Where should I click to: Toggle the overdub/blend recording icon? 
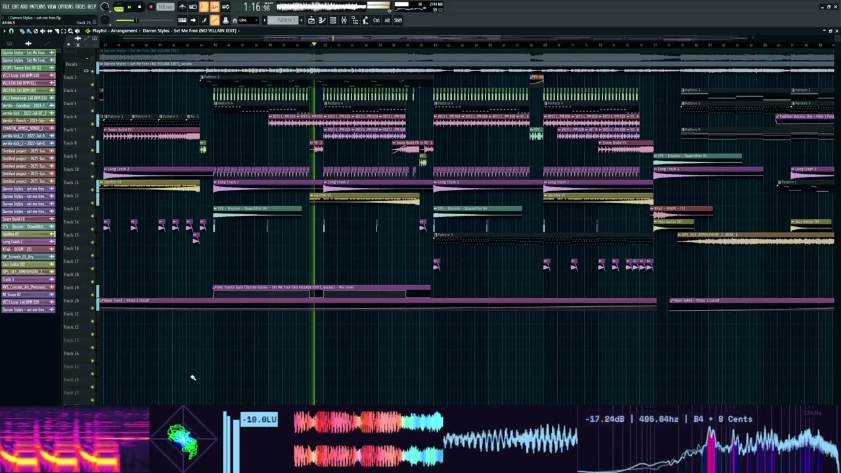pyautogui.click(x=214, y=7)
